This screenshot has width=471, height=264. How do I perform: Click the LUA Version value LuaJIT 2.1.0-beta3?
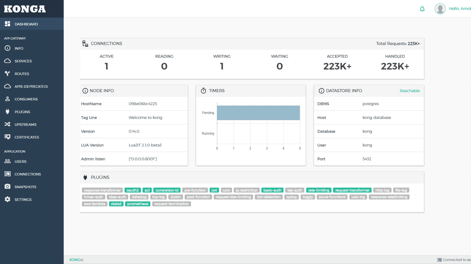tap(145, 145)
